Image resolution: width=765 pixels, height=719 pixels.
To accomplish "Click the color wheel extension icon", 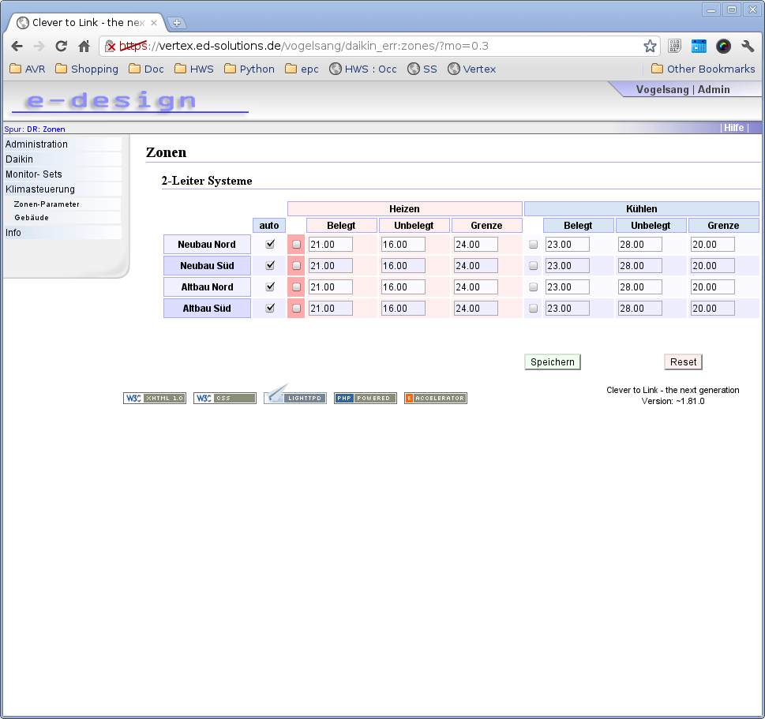I will tap(723, 47).
